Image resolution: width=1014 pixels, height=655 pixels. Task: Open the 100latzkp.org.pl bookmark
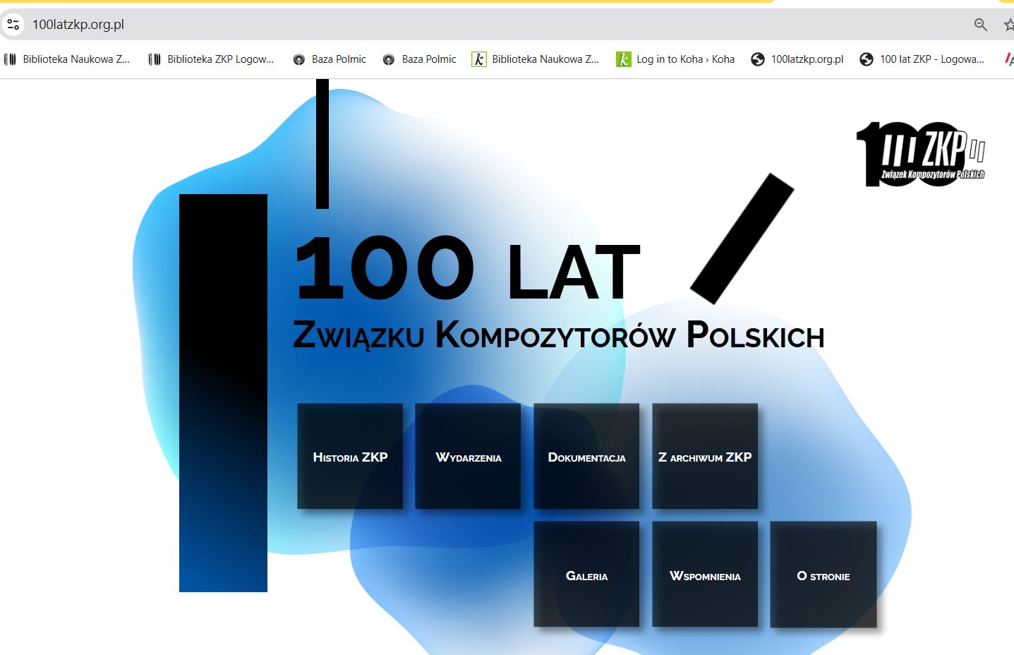coord(797,59)
